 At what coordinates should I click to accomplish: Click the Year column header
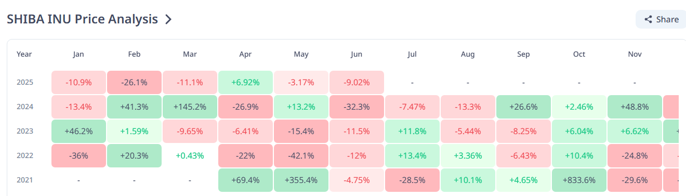point(24,54)
